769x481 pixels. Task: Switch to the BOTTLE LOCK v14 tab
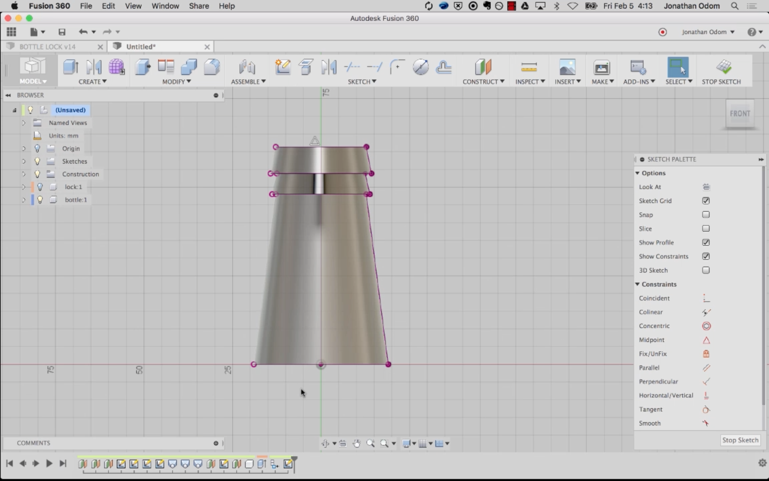click(x=47, y=47)
